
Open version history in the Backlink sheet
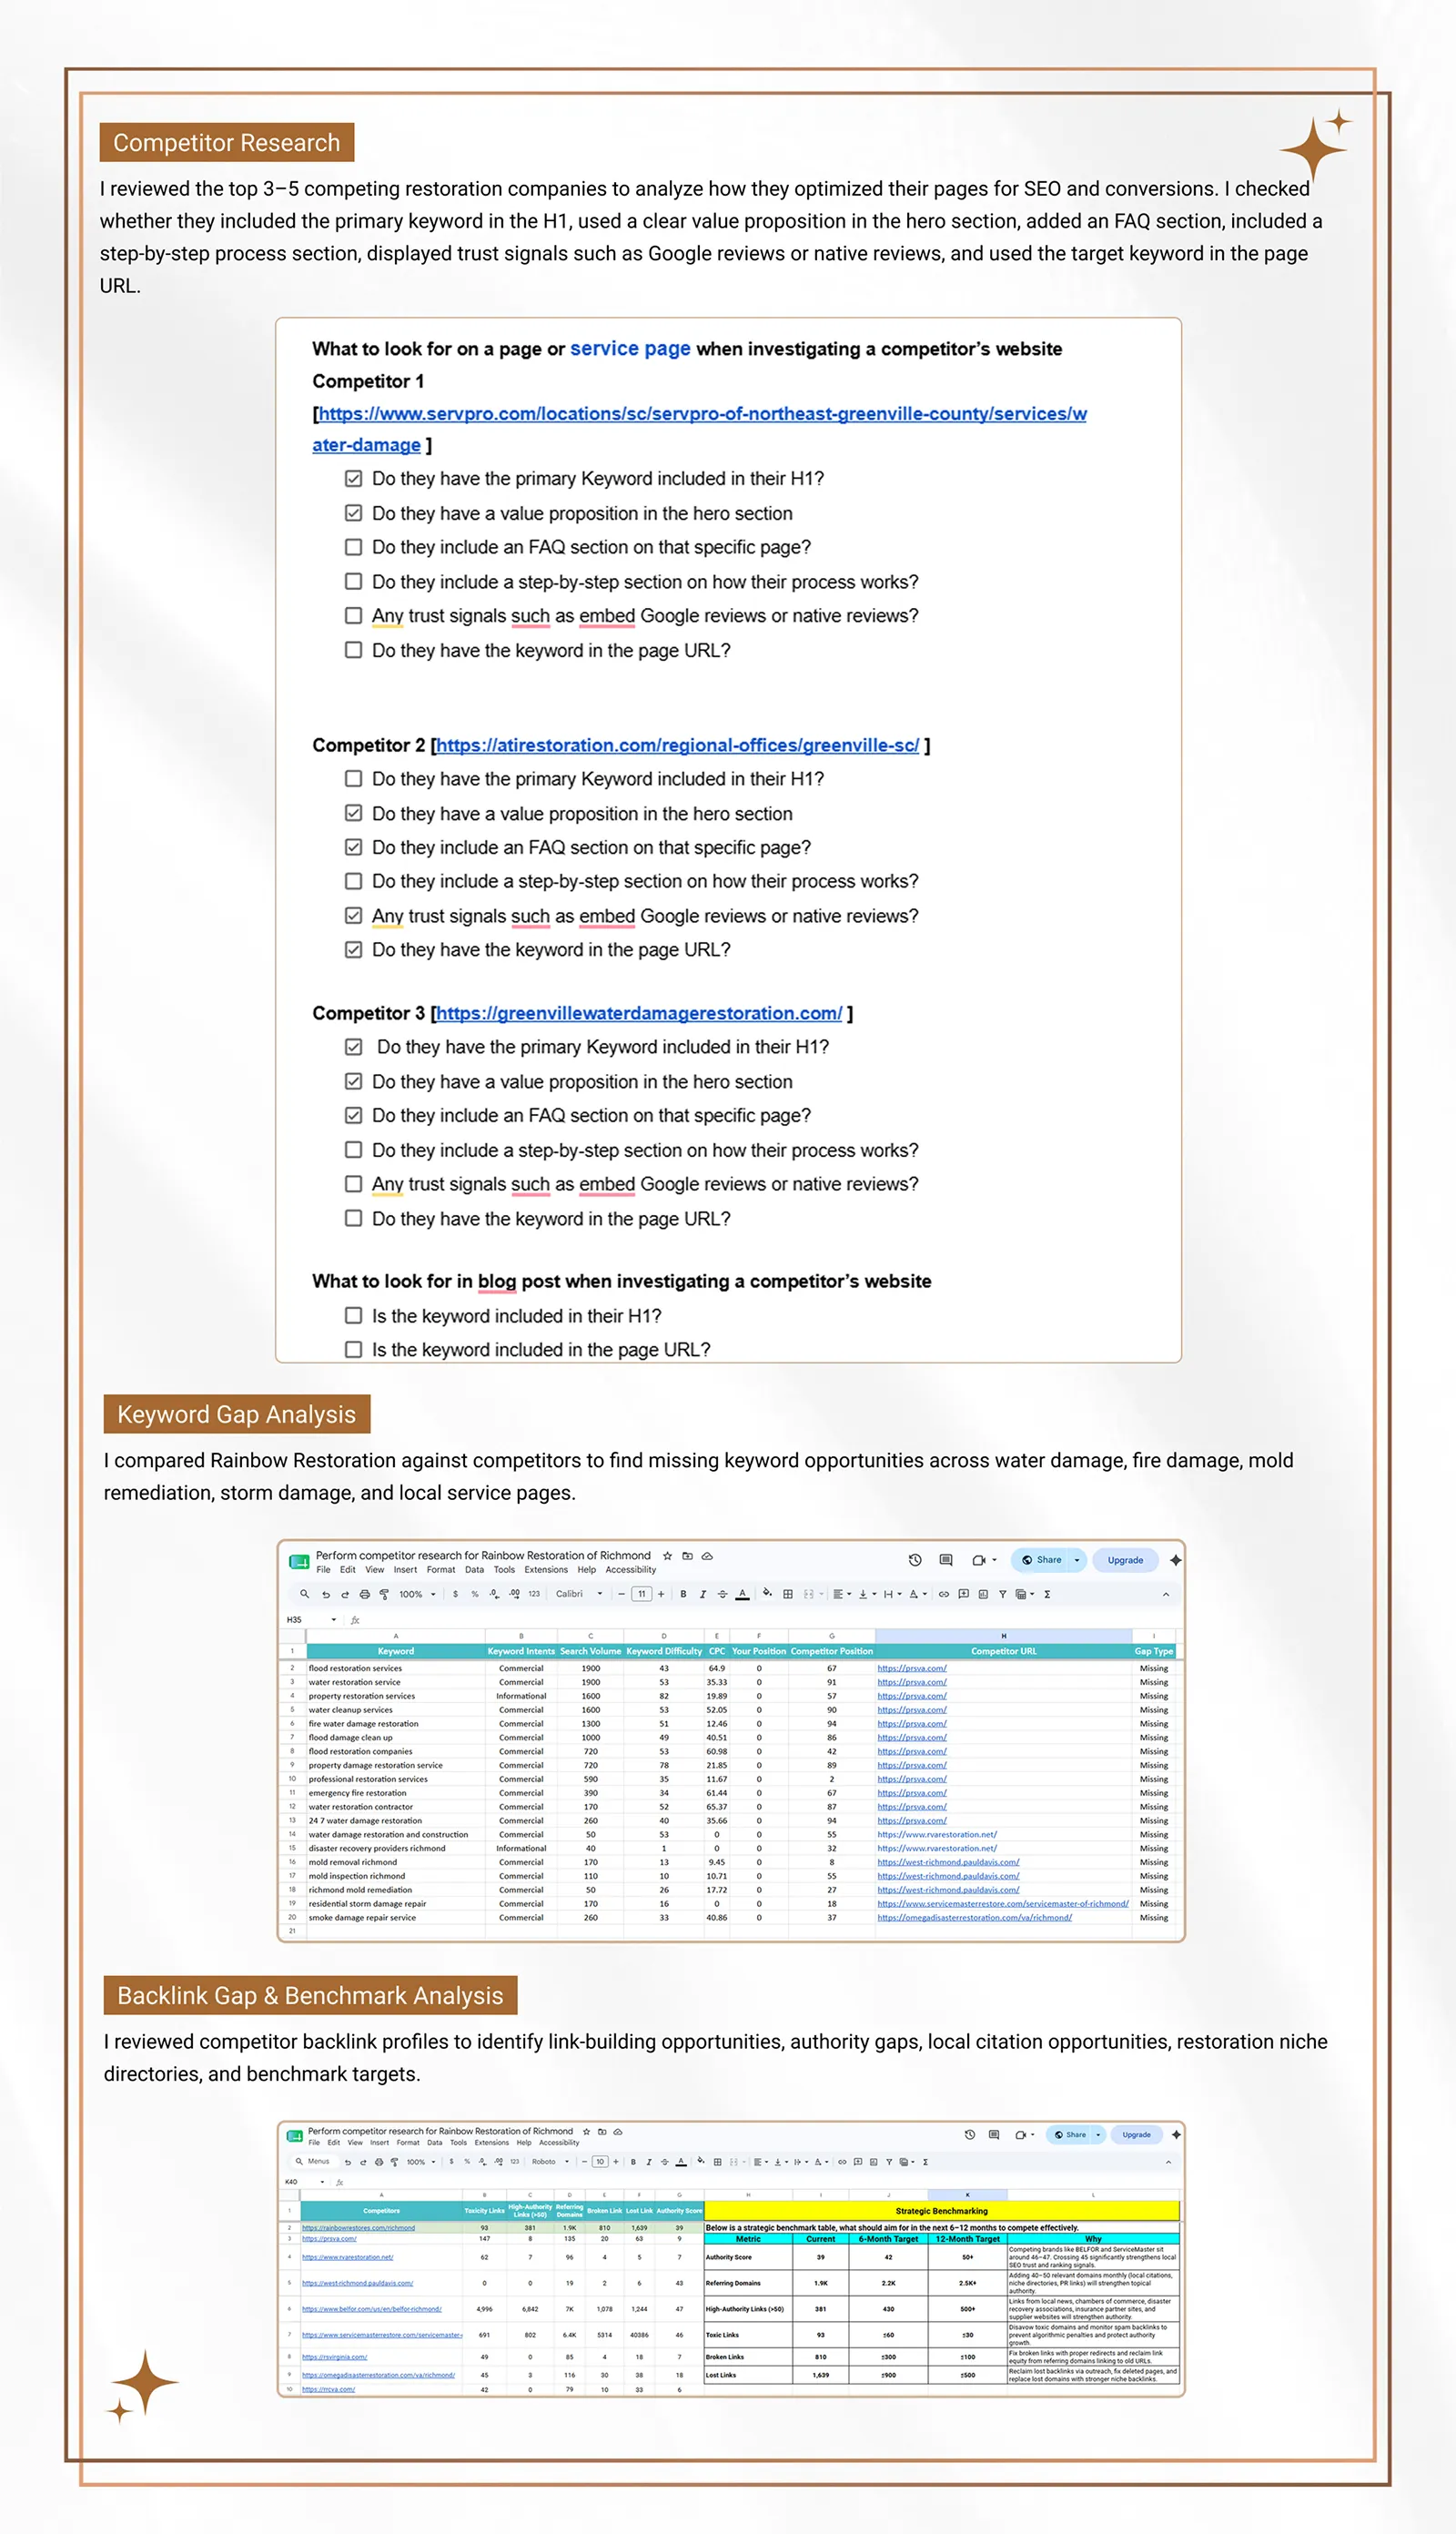tap(969, 2135)
